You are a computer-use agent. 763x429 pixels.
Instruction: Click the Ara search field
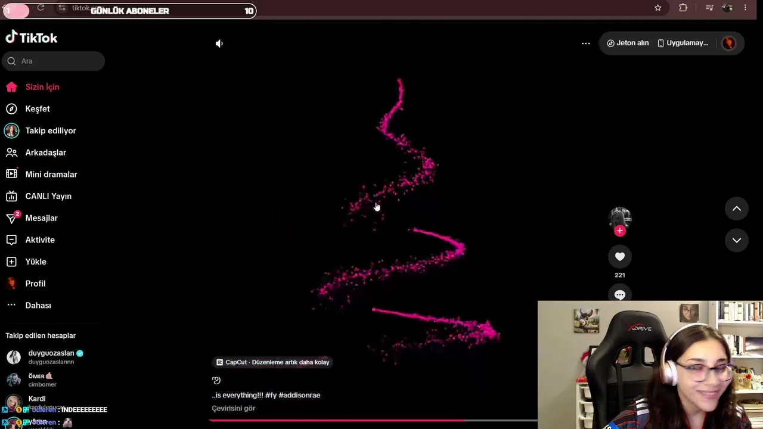click(53, 61)
